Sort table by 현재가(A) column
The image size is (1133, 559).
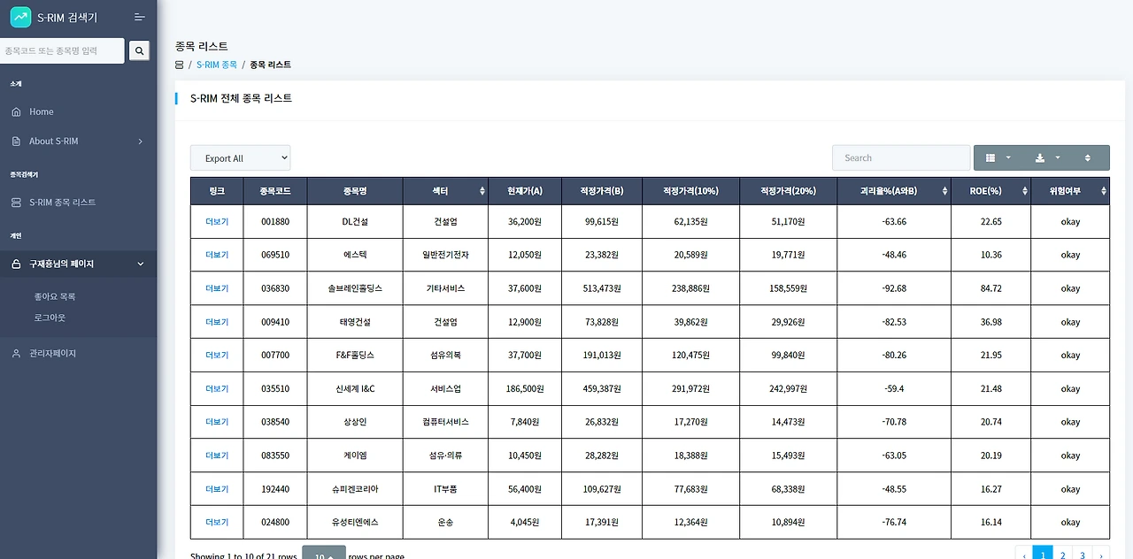[x=524, y=191]
